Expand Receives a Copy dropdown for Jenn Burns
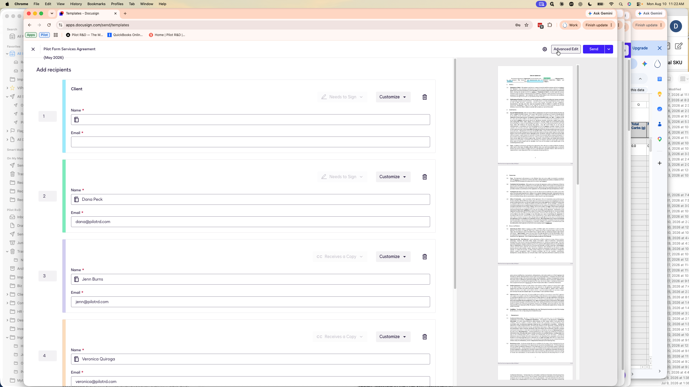The width and height of the screenshot is (689, 387). (x=340, y=257)
